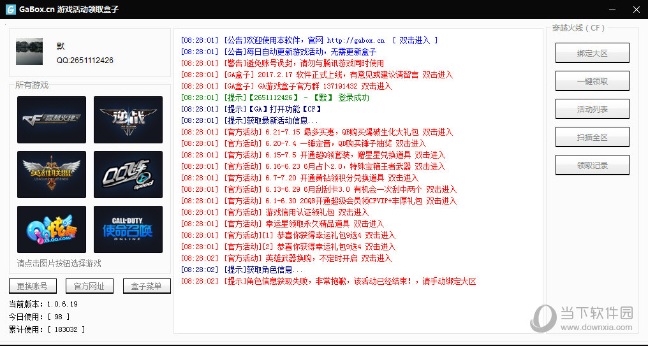Click the 获取角色信息 log line
The width and height of the screenshot is (648, 346).
click(242, 270)
